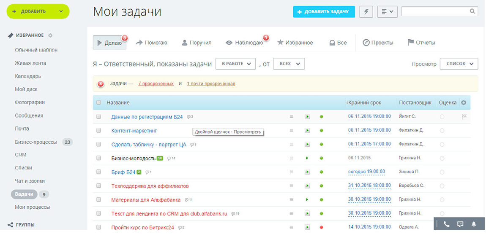This screenshot has height=234, width=486.
Task: Open the Отчеты tab
Action: tap(421, 43)
